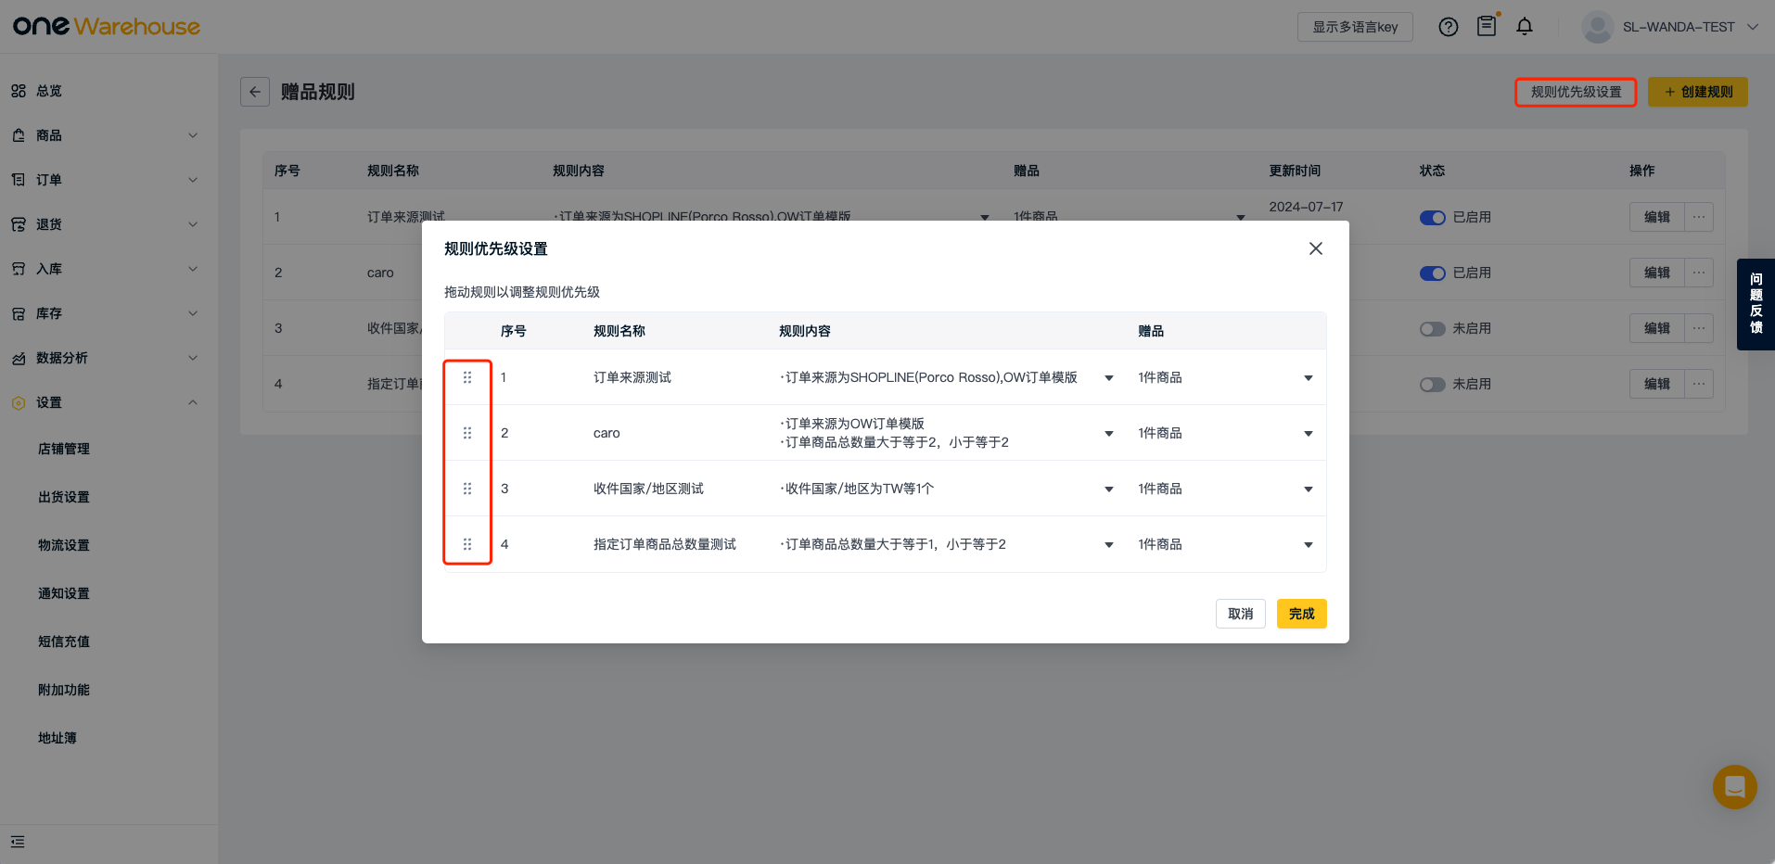Collapse the sidebar using bottom menu icon
The width and height of the screenshot is (1775, 864).
pos(18,842)
